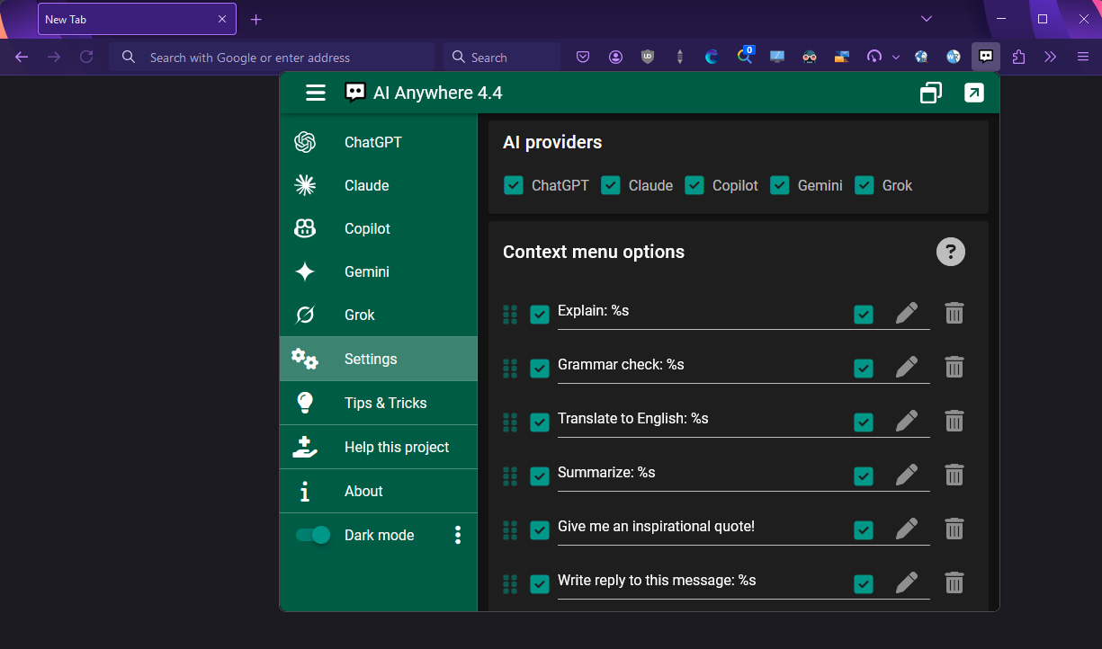Uncheck the Copilot provider checkbox
This screenshot has height=649, width=1102.
(694, 185)
